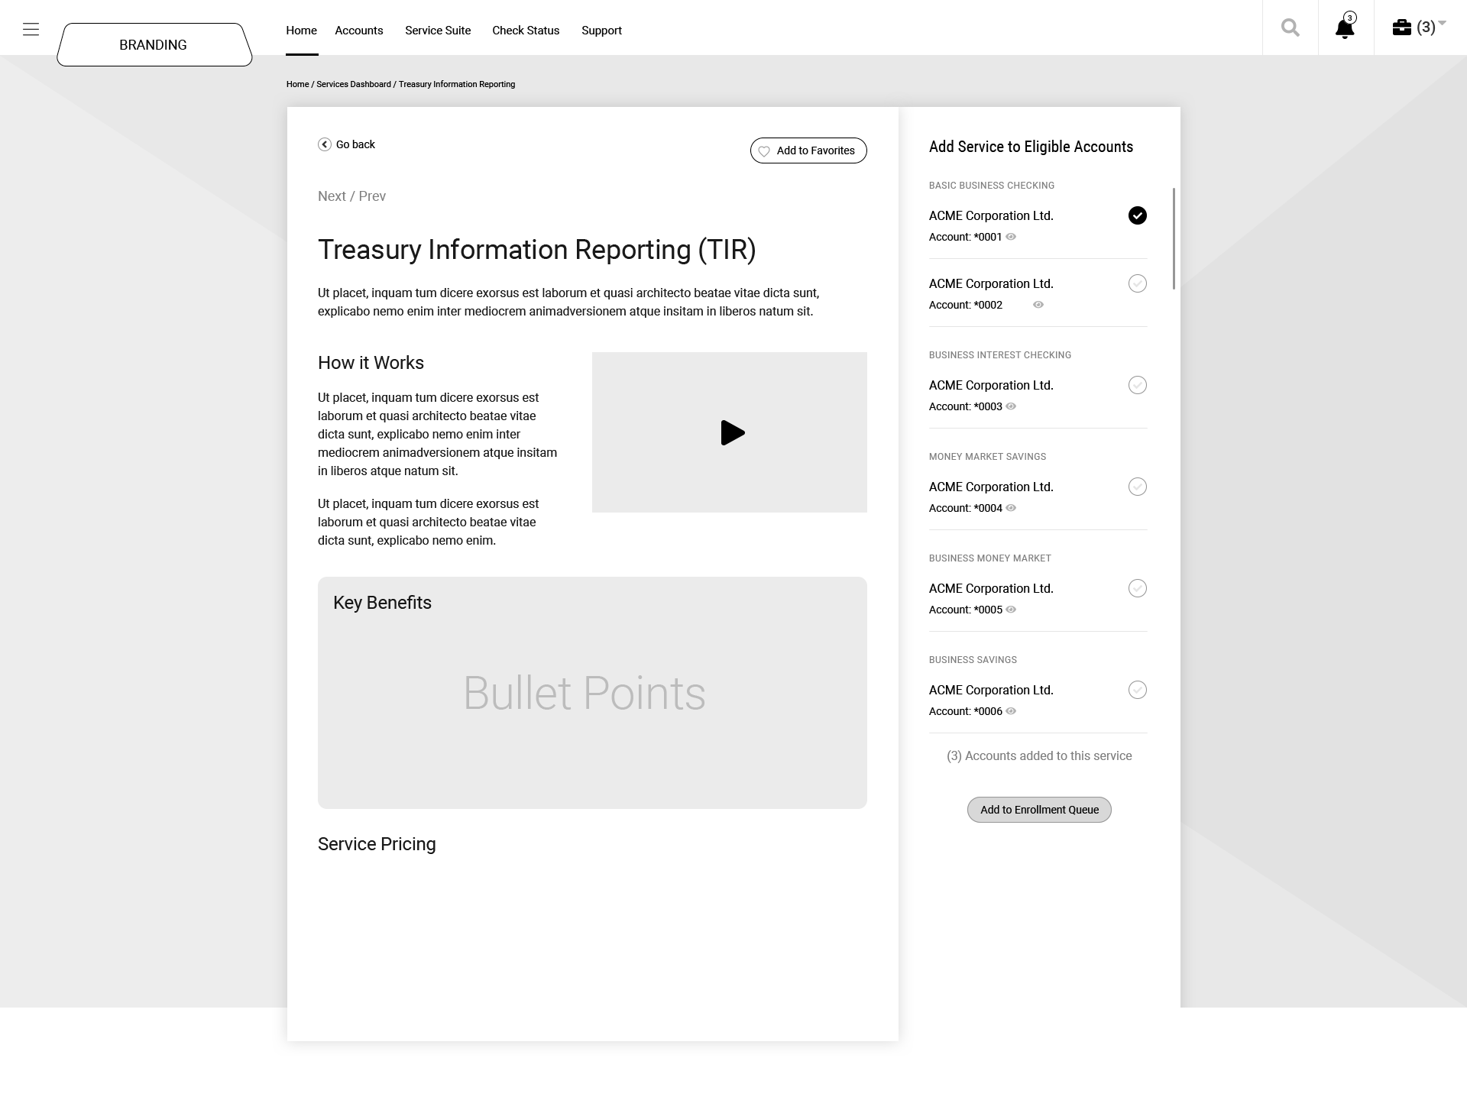The height and width of the screenshot is (1100, 1467).
Task: Click Treasury Information Reporting breadcrumb text
Action: point(457,84)
